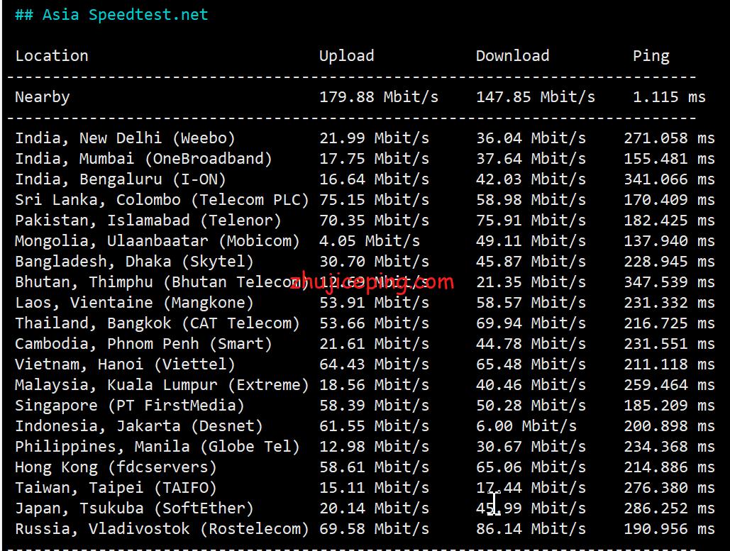Select 'Cambodia, Phnom Penh (Smart)' row

(x=365, y=343)
